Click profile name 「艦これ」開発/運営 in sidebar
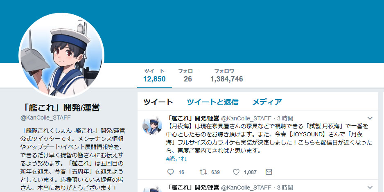This screenshot has height=192, width=384. point(61,108)
